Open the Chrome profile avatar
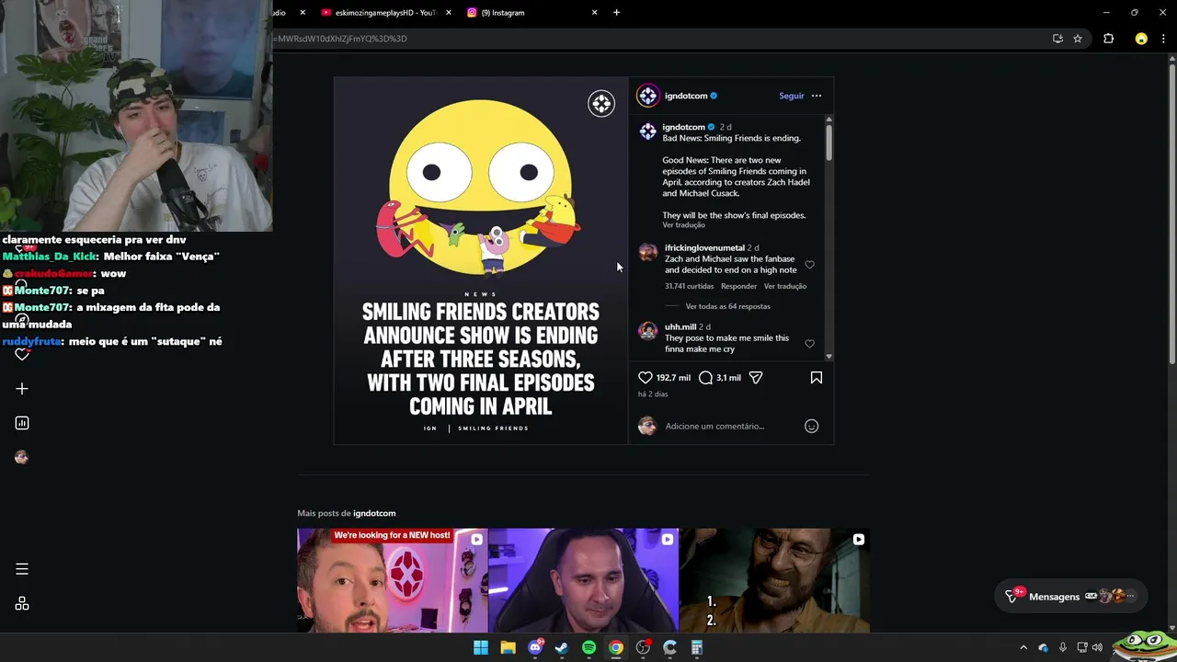The image size is (1177, 662). coord(1141,39)
